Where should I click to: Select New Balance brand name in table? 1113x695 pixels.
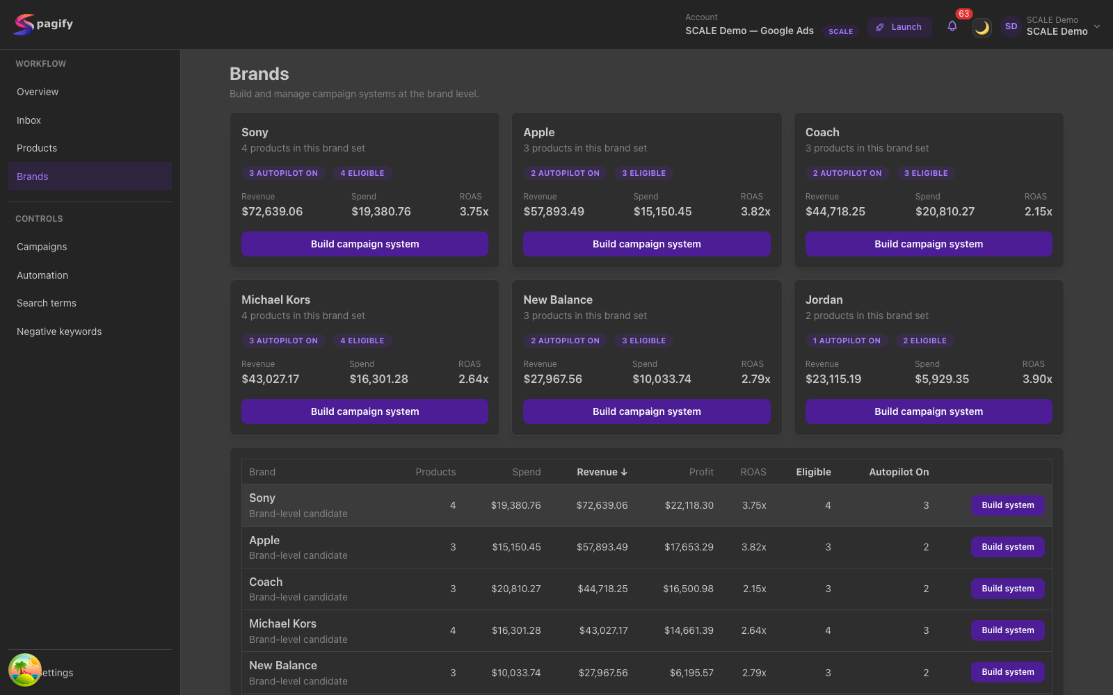(x=283, y=665)
